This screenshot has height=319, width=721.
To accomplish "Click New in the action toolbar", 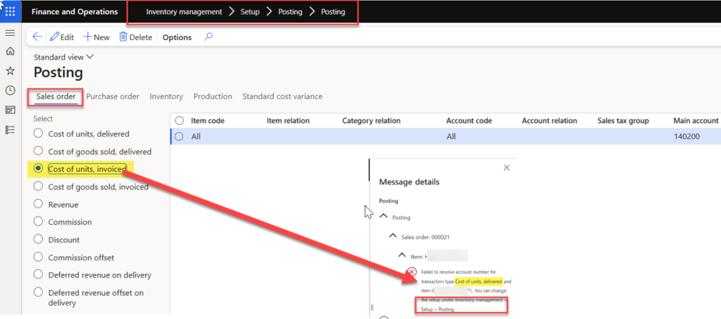I will click(x=96, y=37).
